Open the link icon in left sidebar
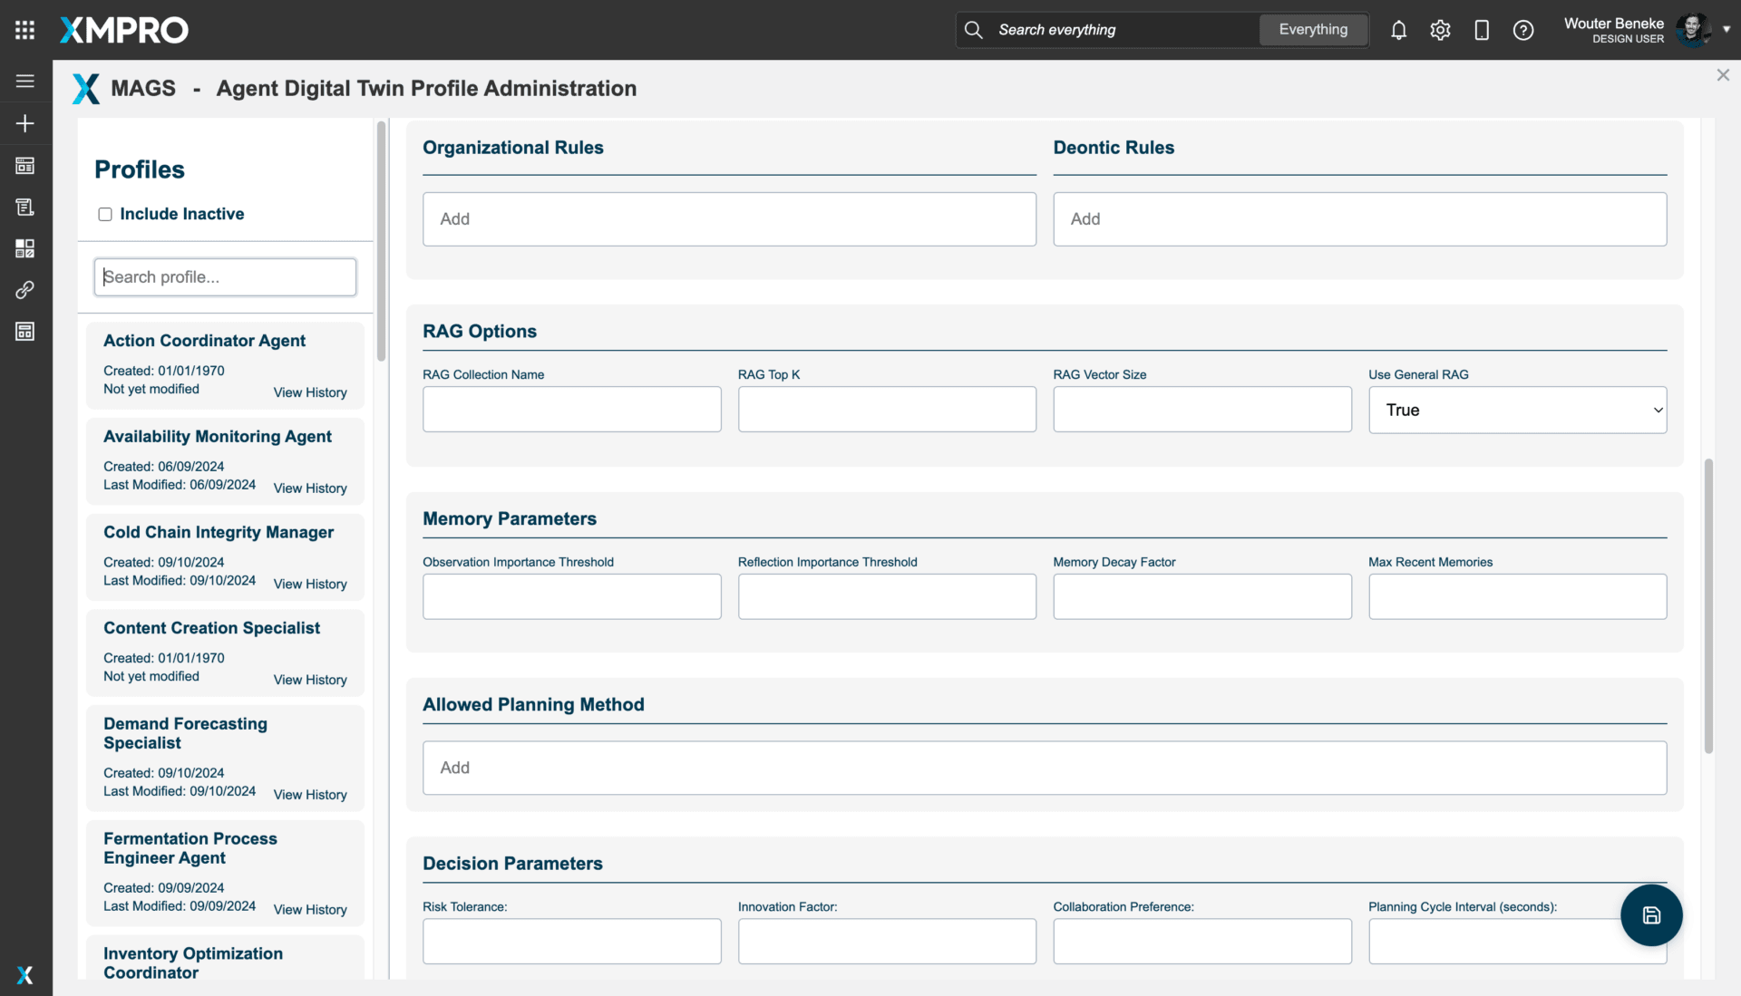Screen dimensions: 1741x996 [24, 290]
